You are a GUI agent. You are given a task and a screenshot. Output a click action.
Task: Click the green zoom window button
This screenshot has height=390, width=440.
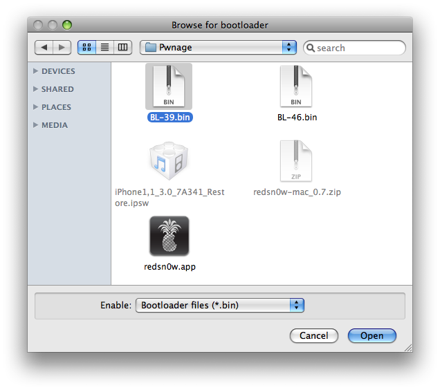[x=67, y=25]
